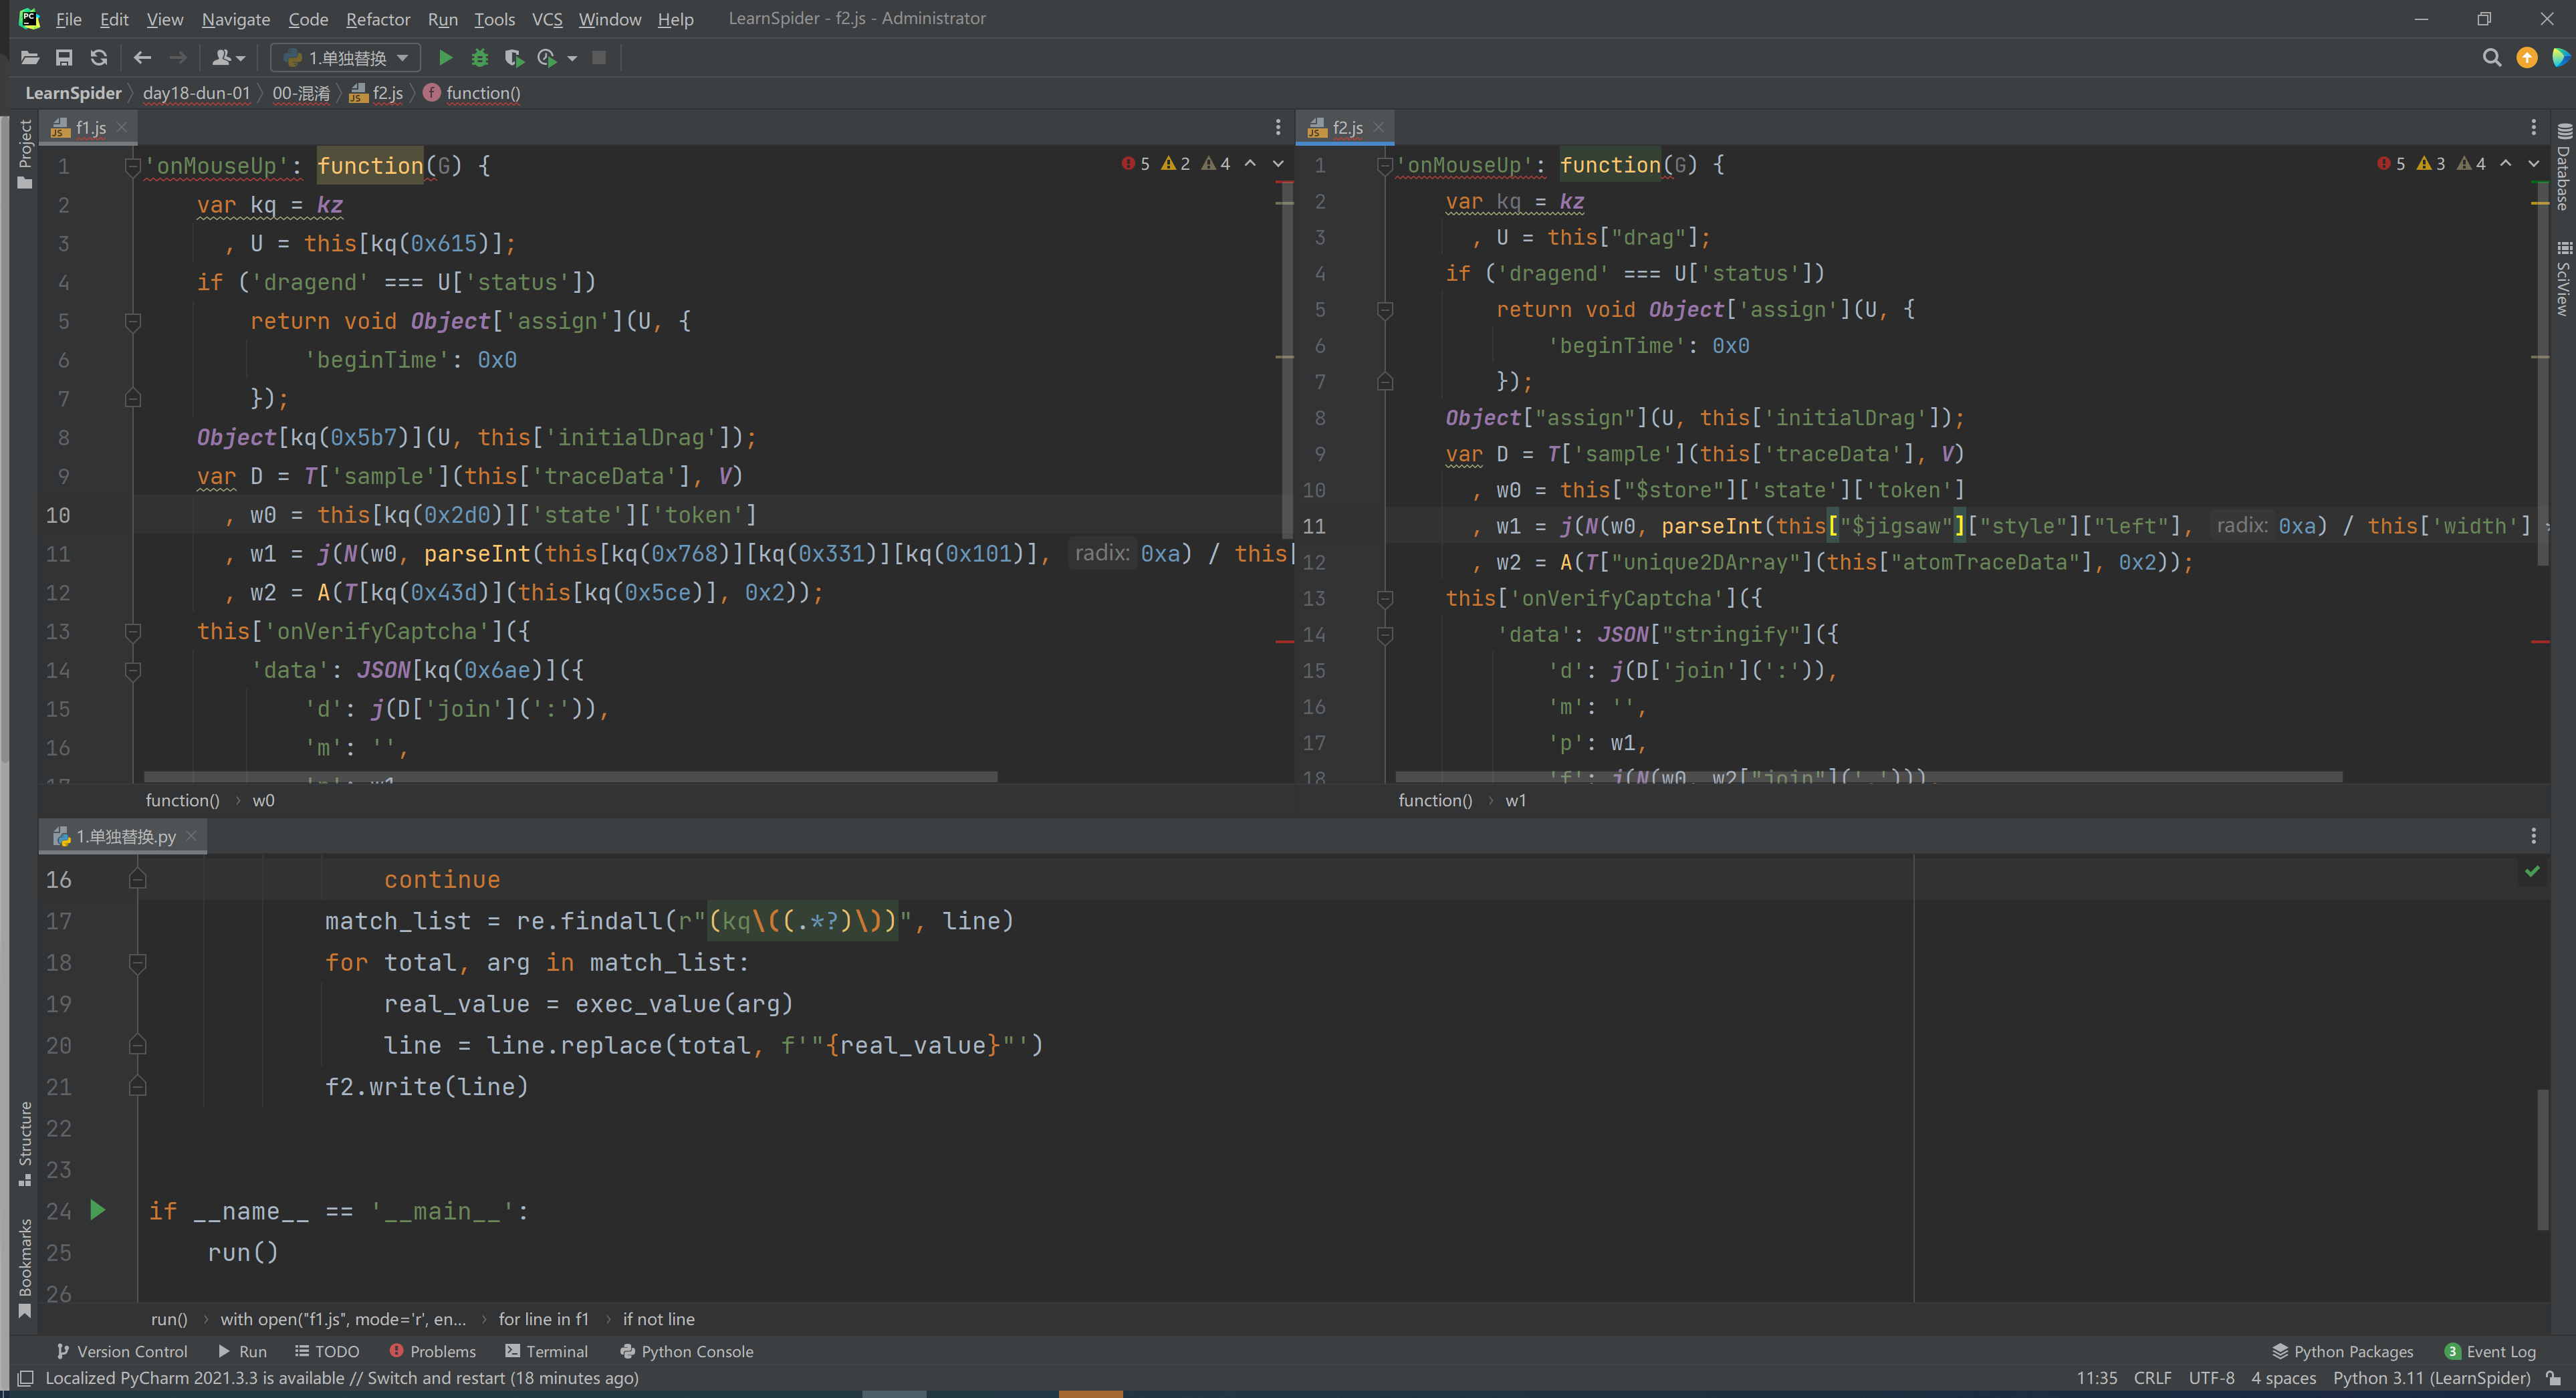Open the Event Log

pyautogui.click(x=2491, y=1351)
